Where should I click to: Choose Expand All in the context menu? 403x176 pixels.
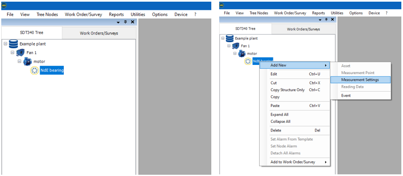(279, 114)
